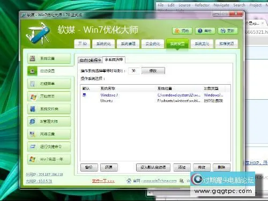This screenshot has width=268, height=201.
Task: Click 修改 in the bottom button row
Action: (x=202, y=167)
